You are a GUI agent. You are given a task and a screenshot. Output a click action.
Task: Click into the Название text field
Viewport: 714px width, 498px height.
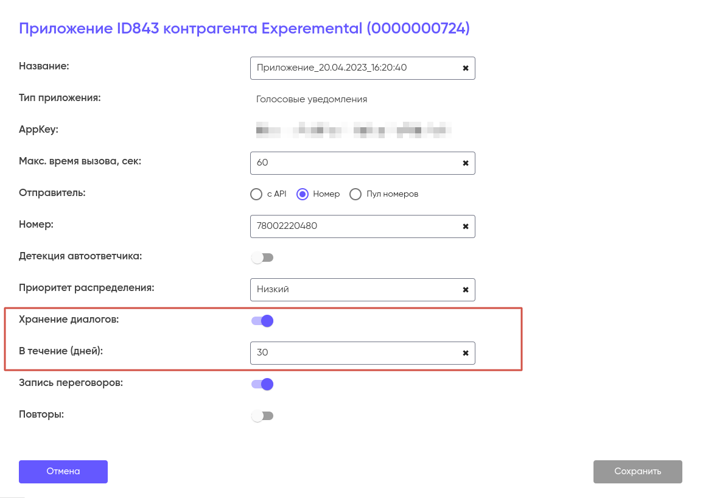click(353, 68)
